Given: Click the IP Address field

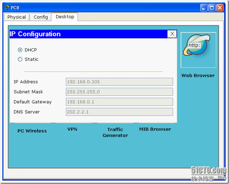Looking at the screenshot, I should (119, 82).
